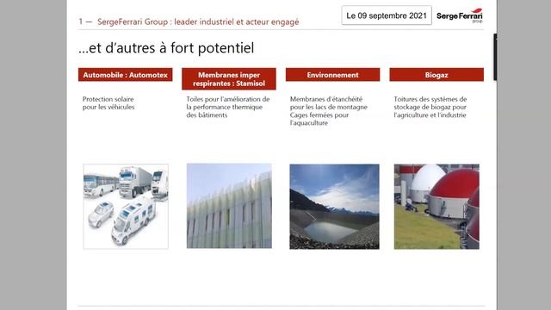Click text 'Toiles pour l'amélioration de la performance thermique'
Image resolution: width=551 pixels, height=310 pixels.
[x=228, y=103]
